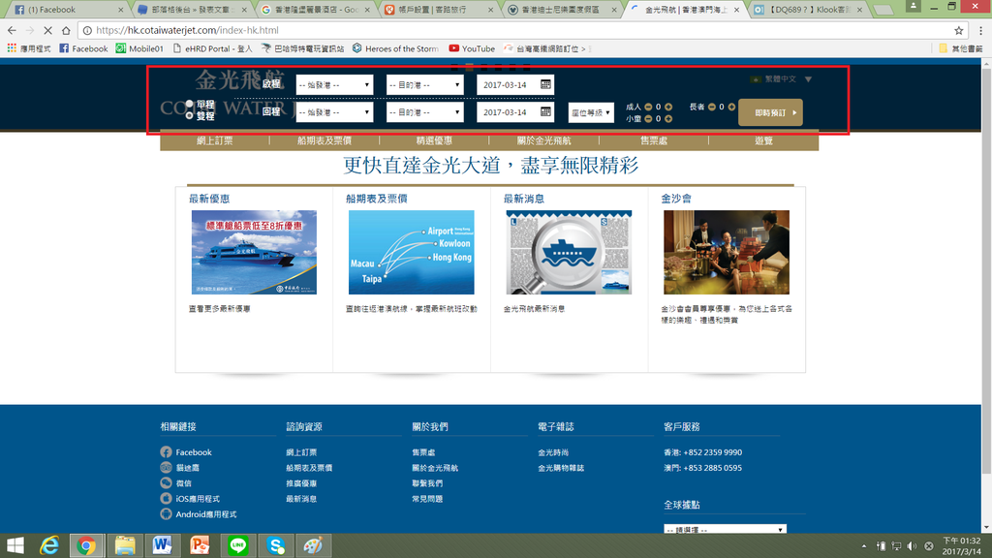Decrease adult (成人) passenger count
992x558 pixels.
coord(648,107)
